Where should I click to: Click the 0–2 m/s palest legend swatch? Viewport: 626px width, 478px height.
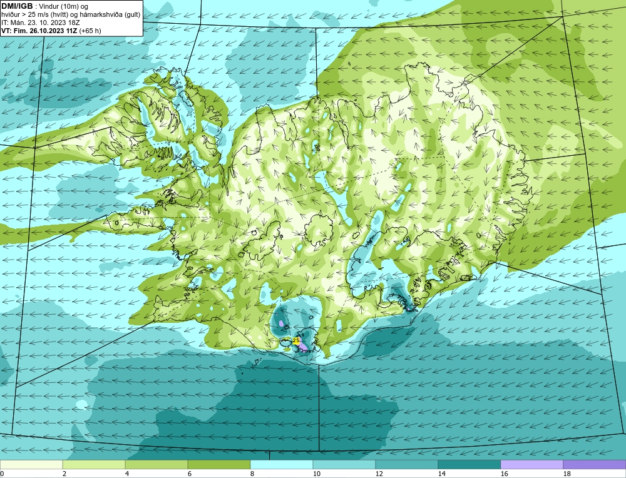pyautogui.click(x=31, y=464)
